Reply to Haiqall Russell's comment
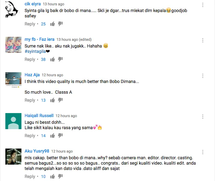The image size is (215, 181). (x=30, y=136)
